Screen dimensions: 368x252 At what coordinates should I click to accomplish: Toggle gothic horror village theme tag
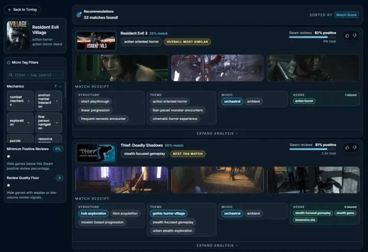[x=169, y=214]
